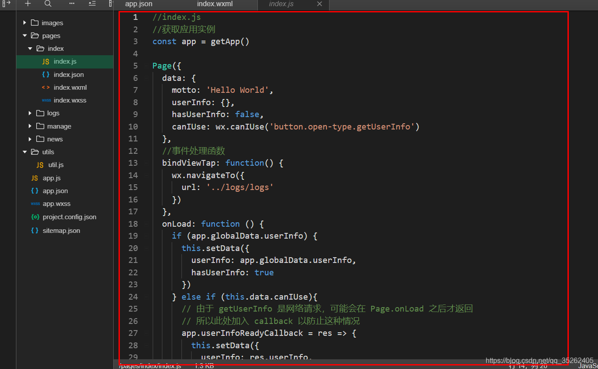This screenshot has height=369, width=598.
Task: Fold the Page({ block at line 5
Action: click(147, 66)
